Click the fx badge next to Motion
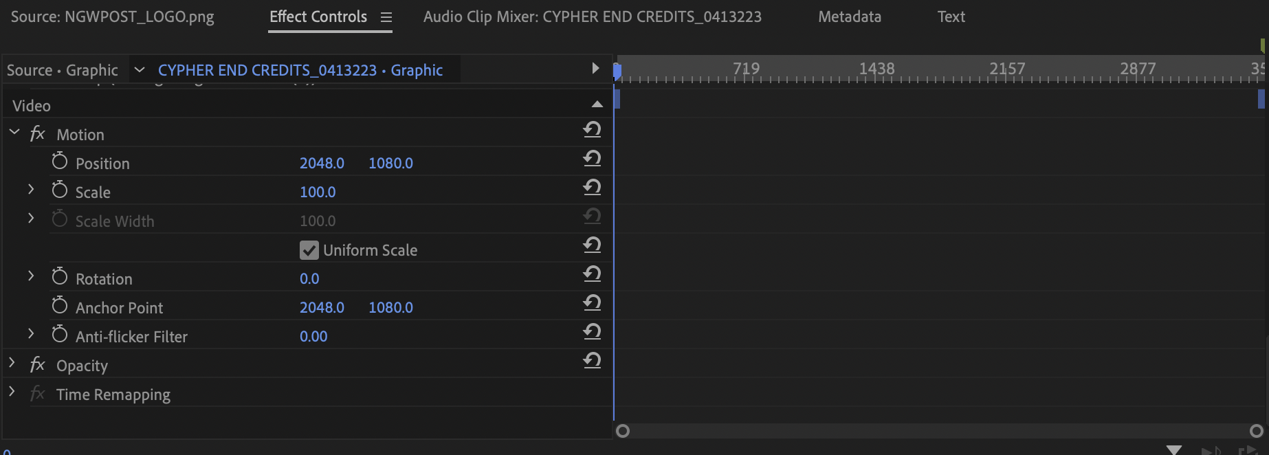 37,134
